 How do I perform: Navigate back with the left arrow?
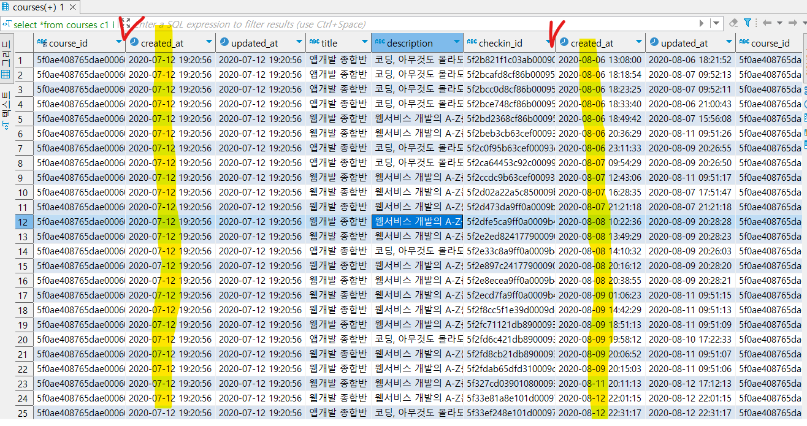[x=767, y=23]
